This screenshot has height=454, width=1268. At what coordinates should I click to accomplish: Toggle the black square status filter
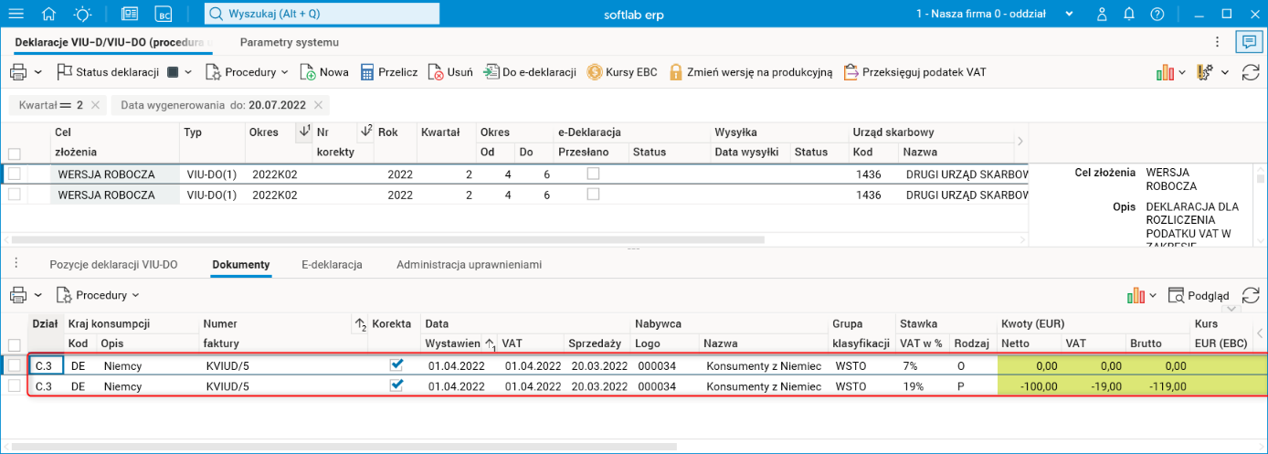coord(174,72)
